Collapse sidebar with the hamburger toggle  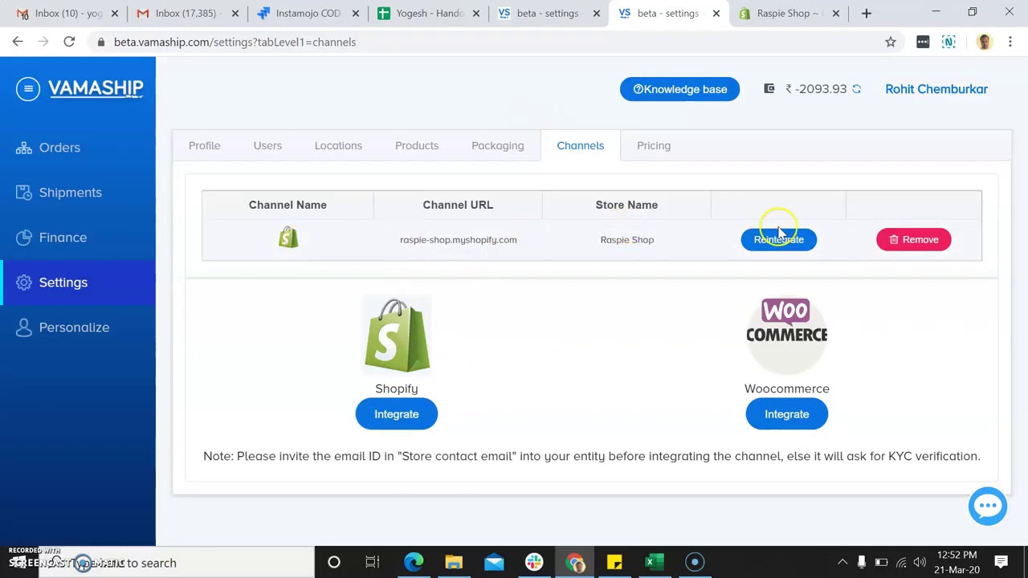28,88
